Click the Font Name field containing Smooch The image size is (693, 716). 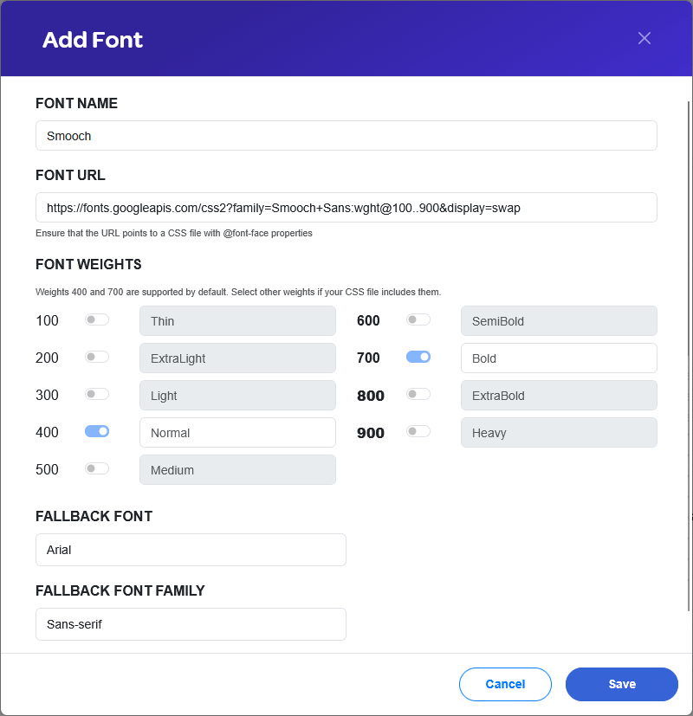[x=346, y=136]
